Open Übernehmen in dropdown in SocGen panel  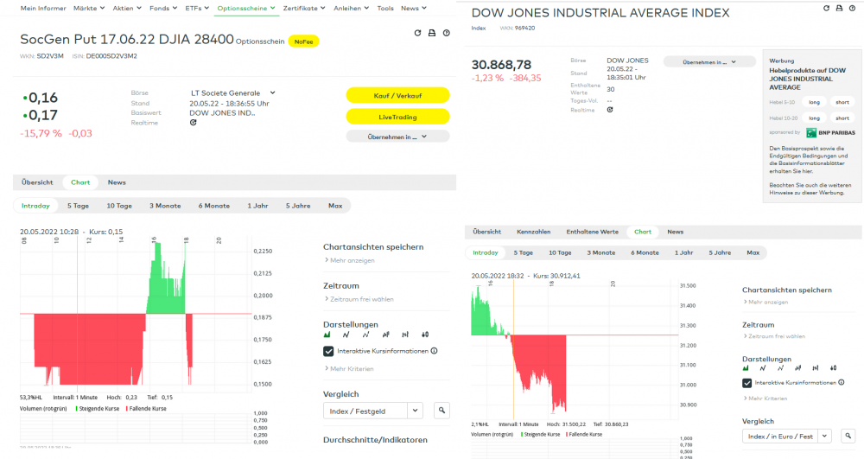pos(397,137)
